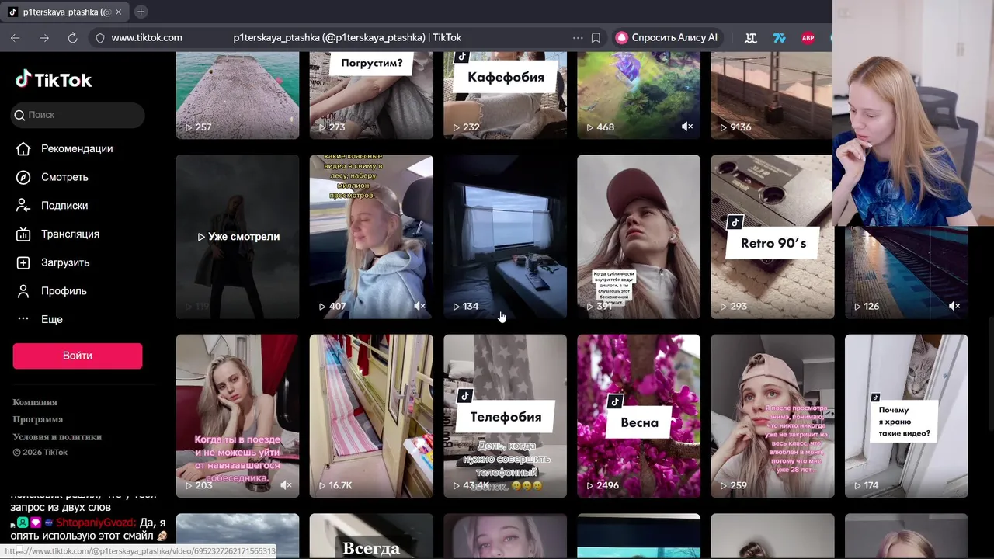Open the video with 9136 views

771,95
